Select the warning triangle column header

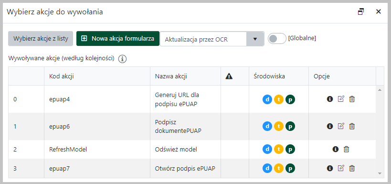(229, 76)
